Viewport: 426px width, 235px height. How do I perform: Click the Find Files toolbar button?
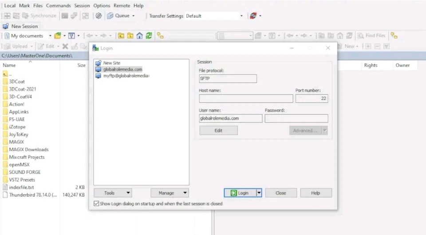[371, 35]
